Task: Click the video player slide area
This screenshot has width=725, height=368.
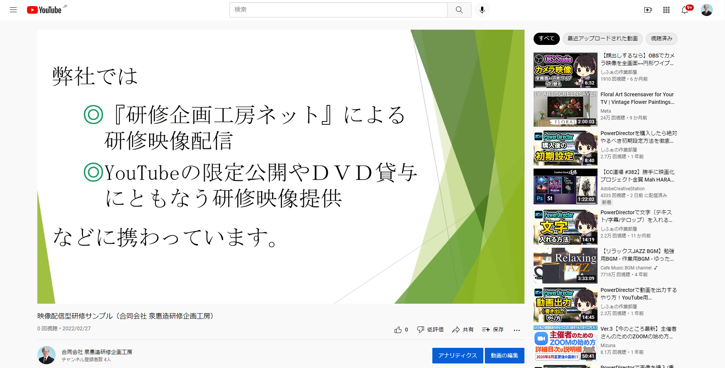Action: coord(281,167)
